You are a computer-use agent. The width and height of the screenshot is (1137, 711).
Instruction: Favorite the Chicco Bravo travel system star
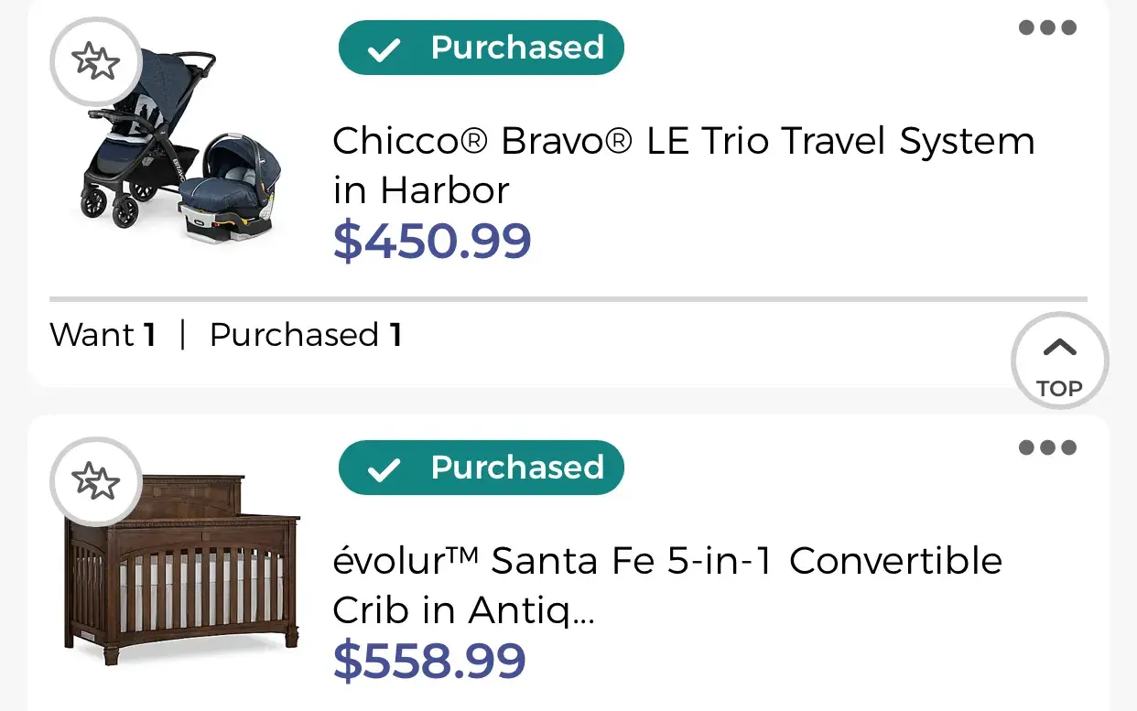pos(96,62)
